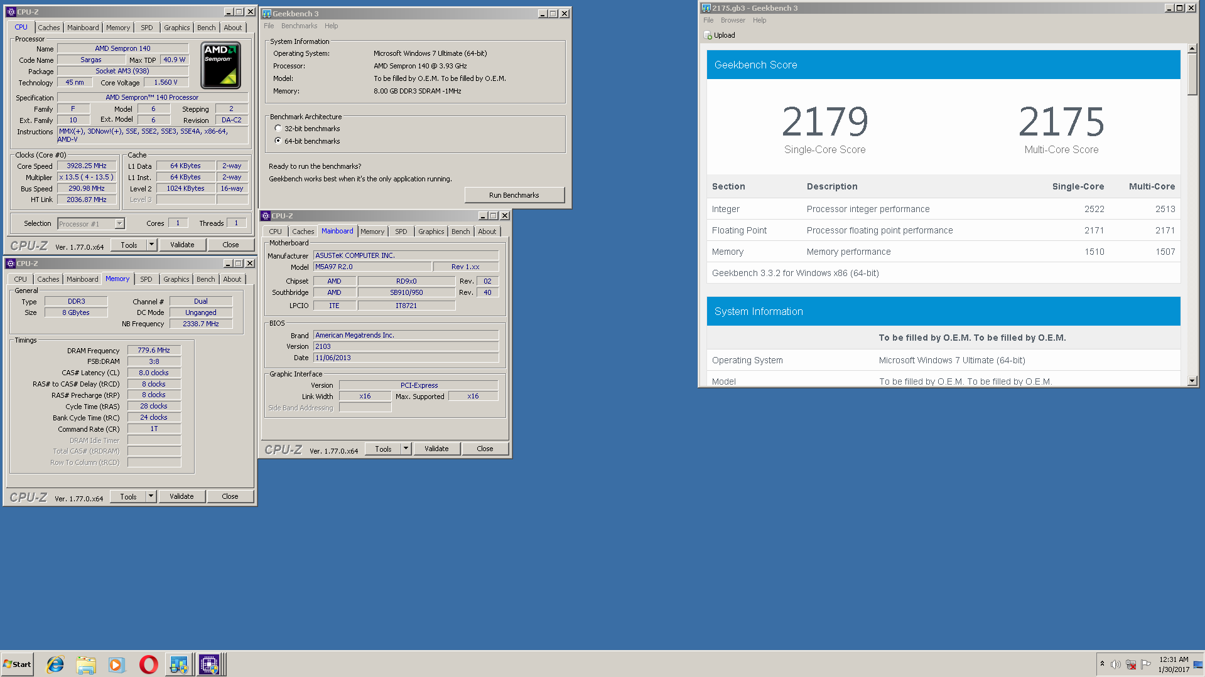
Task: Click the 2175.gb3 window title icon
Action: click(x=706, y=8)
